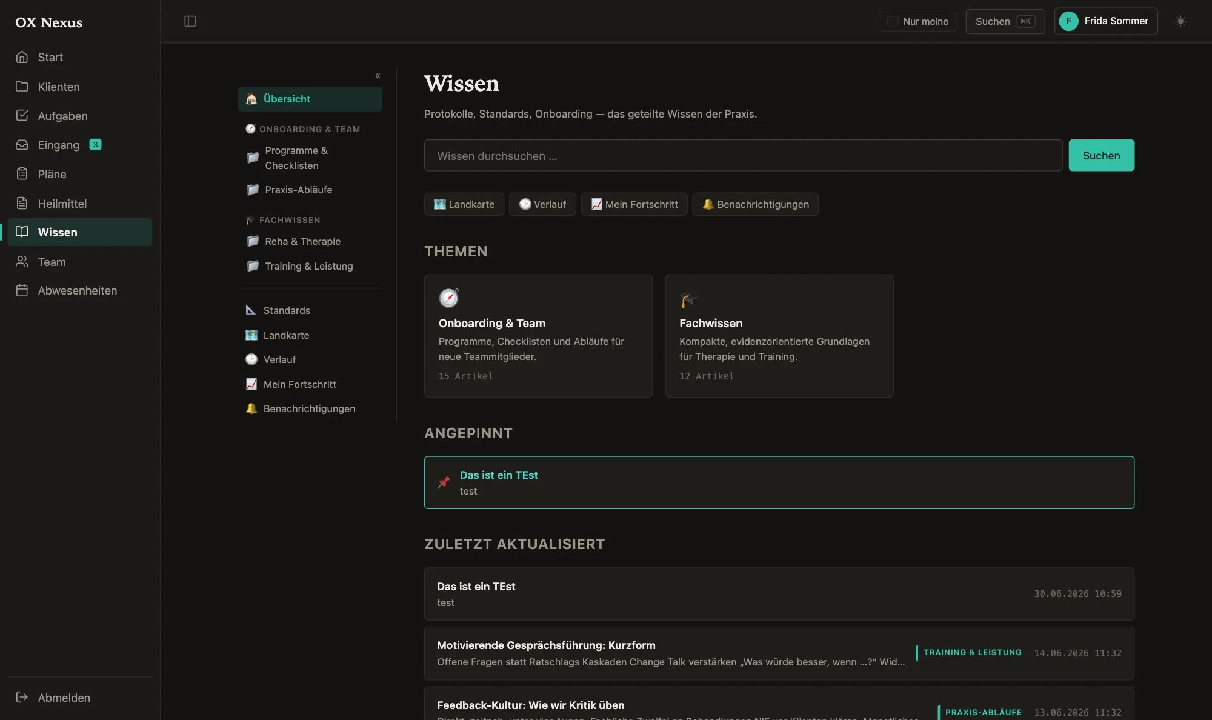Go to Start in the main navigation

pos(79,57)
